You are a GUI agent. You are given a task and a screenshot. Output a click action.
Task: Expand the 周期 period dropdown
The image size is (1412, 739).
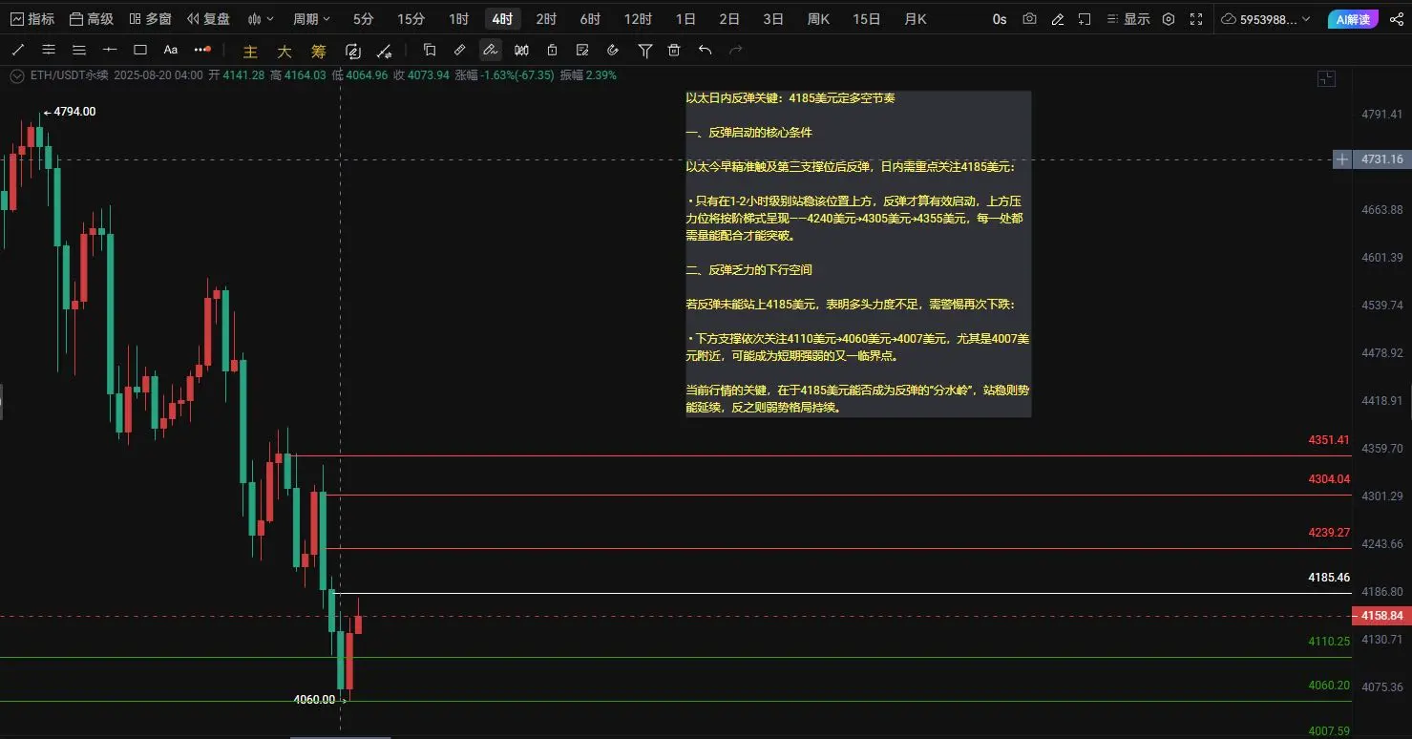click(x=312, y=18)
